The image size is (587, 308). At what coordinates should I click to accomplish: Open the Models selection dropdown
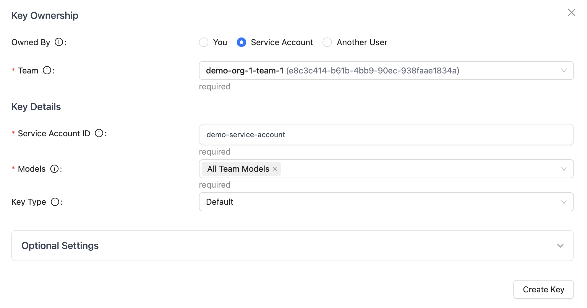coord(414,169)
